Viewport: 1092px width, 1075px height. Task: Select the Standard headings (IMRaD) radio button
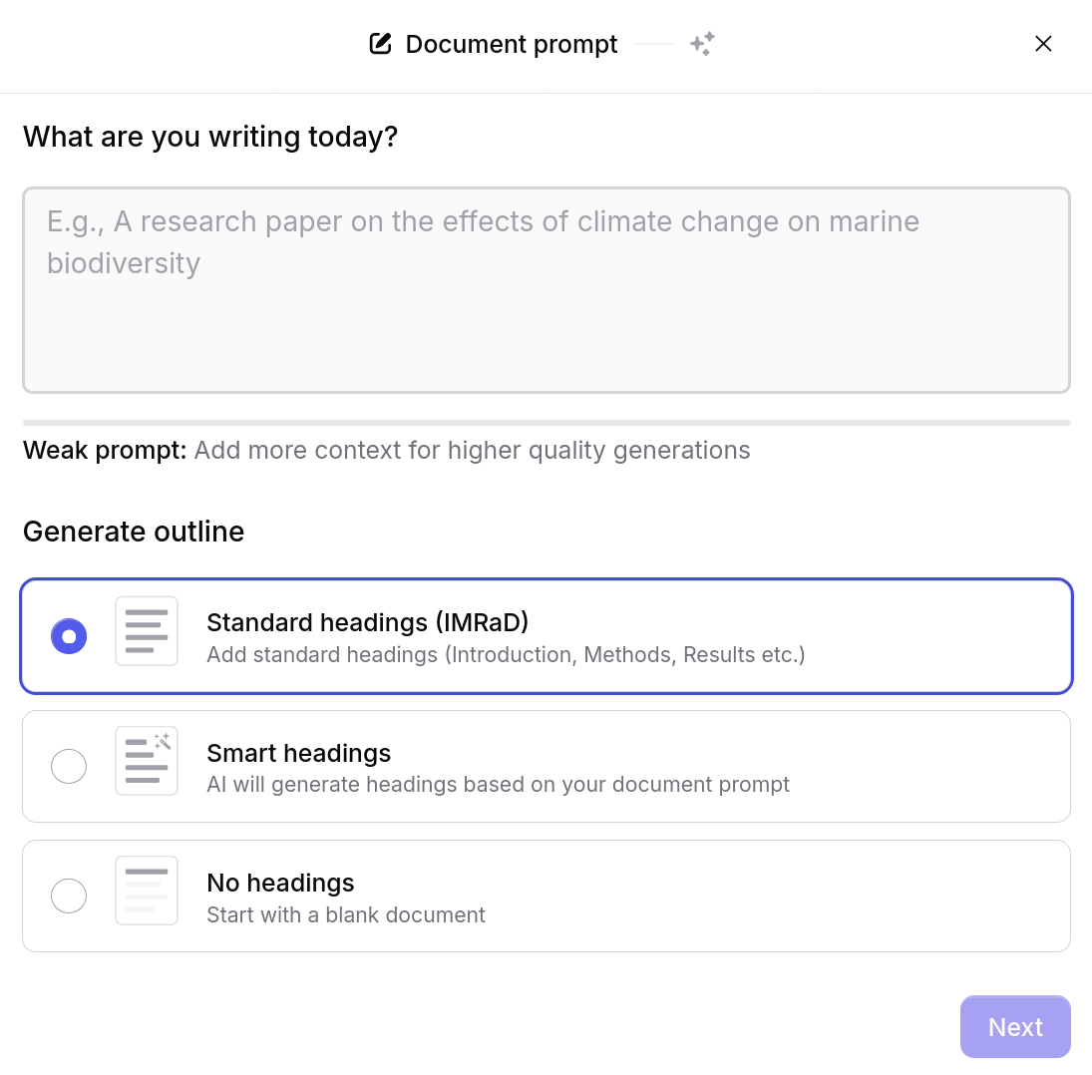pos(69,635)
